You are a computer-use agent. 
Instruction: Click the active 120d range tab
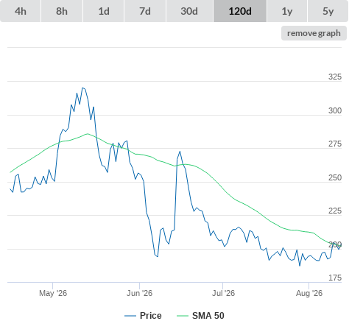[x=240, y=11]
